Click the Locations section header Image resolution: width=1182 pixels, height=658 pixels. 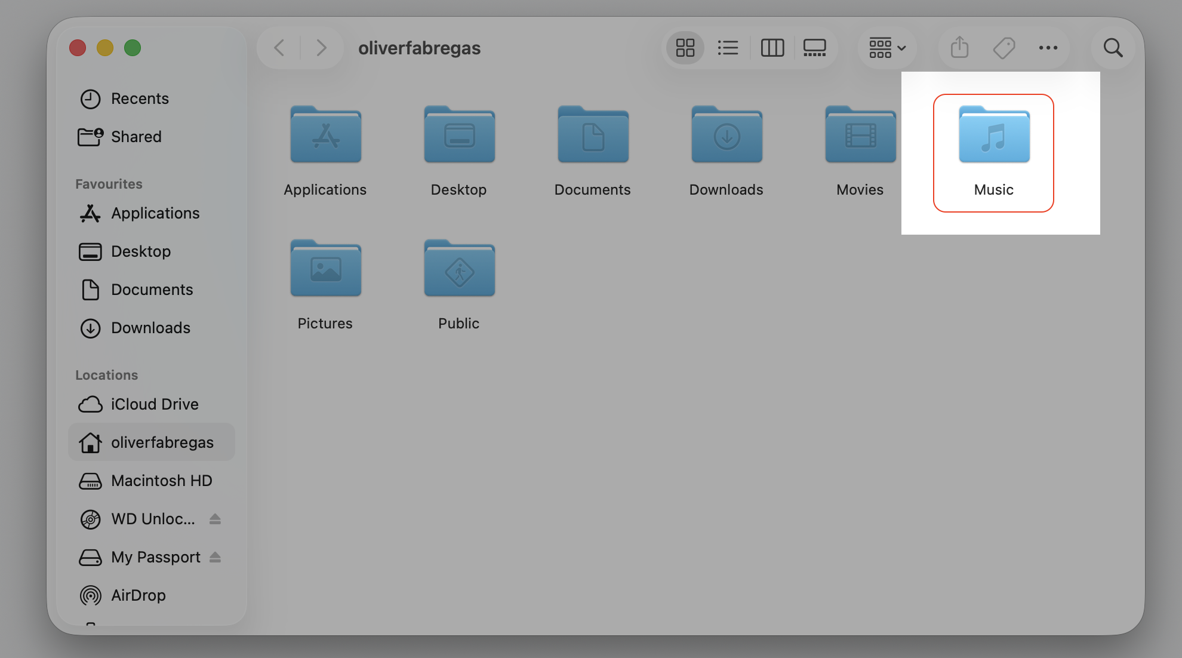[106, 375]
